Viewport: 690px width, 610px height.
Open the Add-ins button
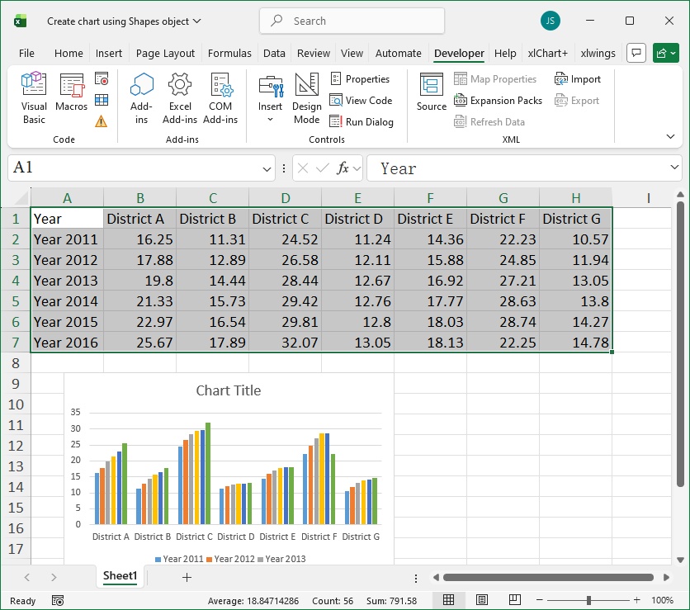point(141,98)
